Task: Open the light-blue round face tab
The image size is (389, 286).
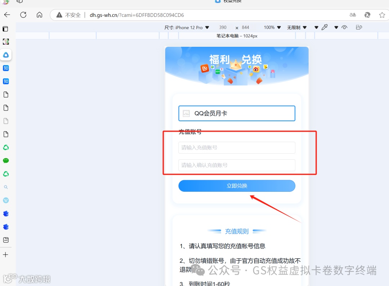Action: [6, 200]
